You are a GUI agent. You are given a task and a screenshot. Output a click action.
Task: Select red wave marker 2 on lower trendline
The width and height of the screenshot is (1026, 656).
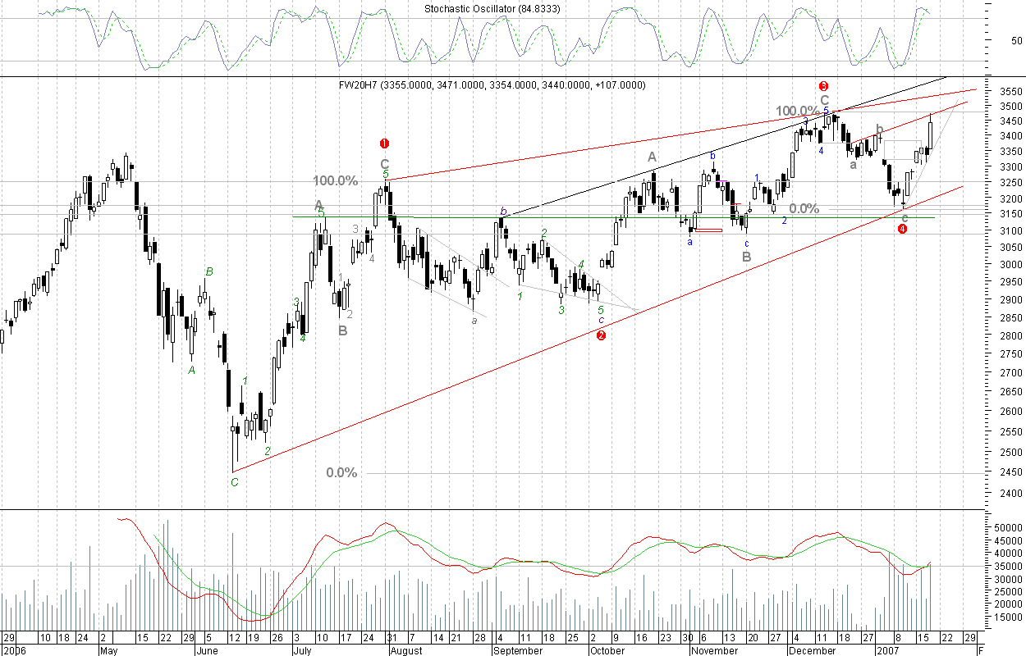coord(601,335)
